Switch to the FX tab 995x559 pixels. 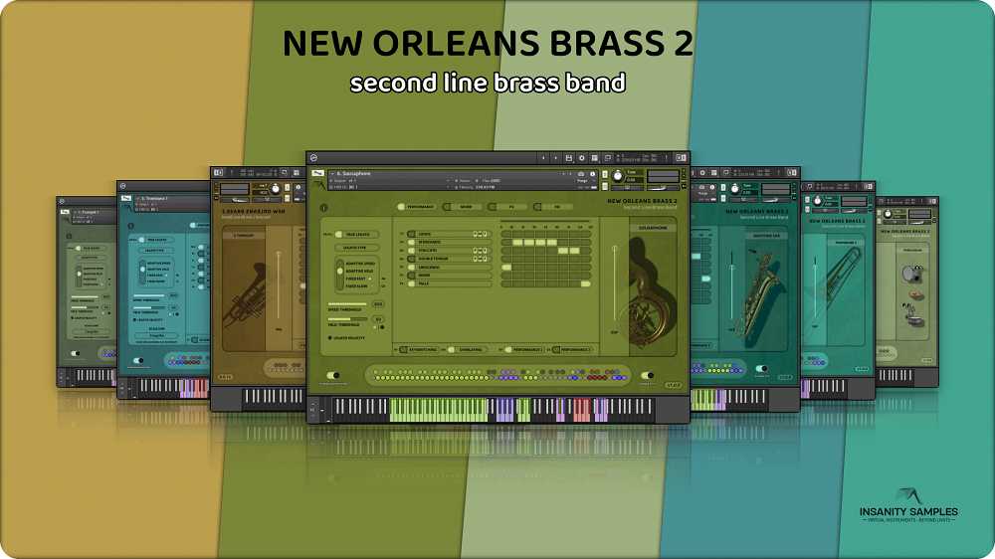(x=508, y=207)
